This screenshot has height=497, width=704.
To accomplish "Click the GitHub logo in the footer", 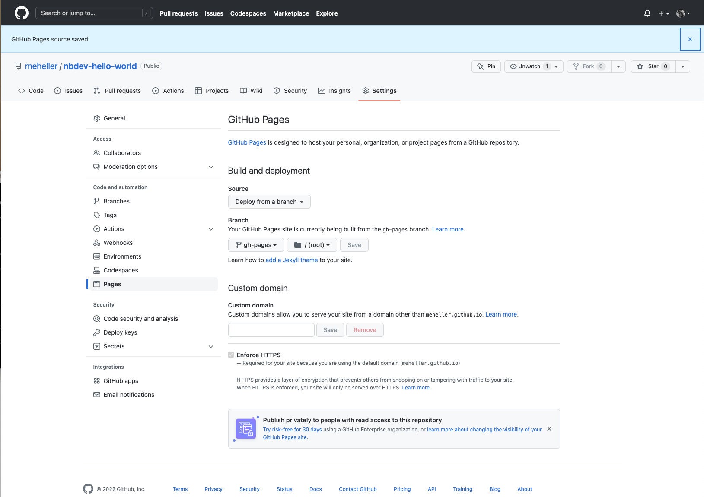I will [88, 489].
